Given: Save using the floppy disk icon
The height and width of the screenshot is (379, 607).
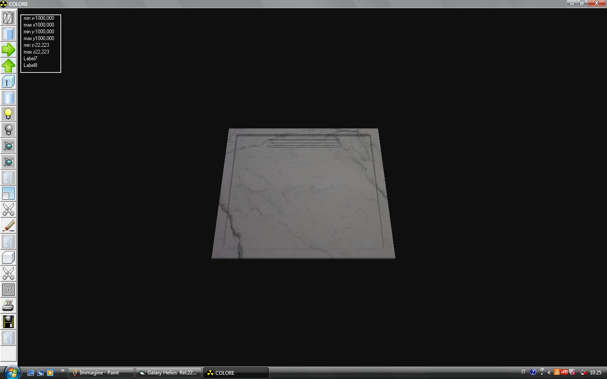Looking at the screenshot, I should coord(8,322).
